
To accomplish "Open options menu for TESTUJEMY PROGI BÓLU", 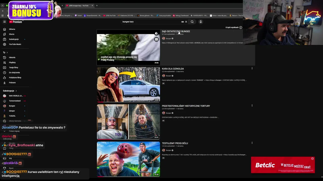I will (x=252, y=143).
